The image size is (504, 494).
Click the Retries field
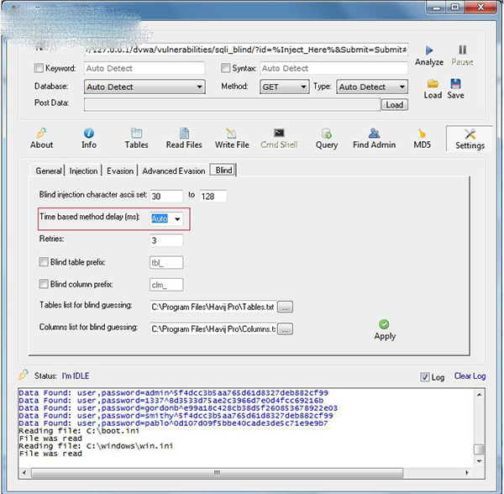pos(166,240)
